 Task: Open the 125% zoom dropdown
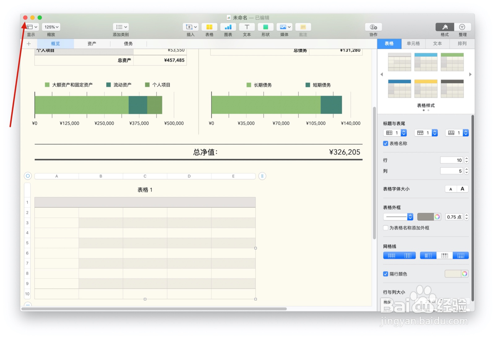[x=51, y=27]
